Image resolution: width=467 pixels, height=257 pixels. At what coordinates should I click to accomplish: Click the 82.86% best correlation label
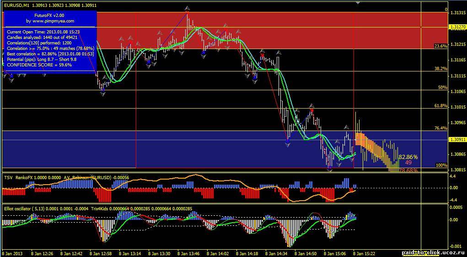coord(408,157)
